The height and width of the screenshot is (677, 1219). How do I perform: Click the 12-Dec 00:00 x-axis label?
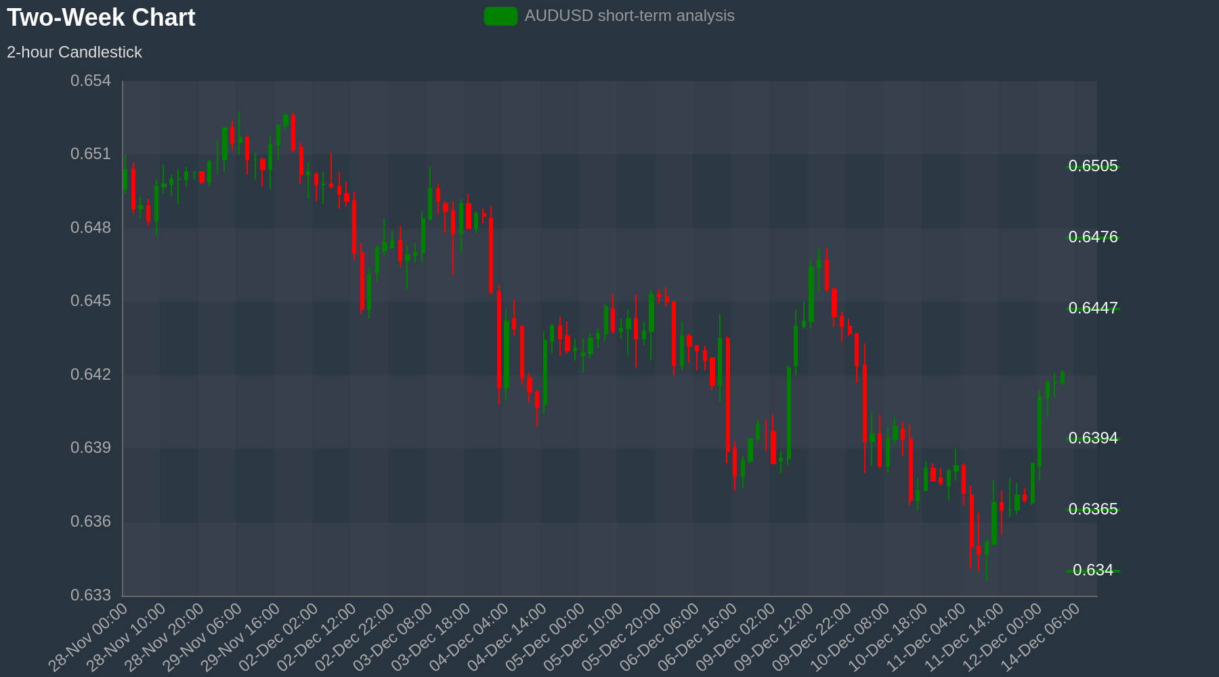click(x=1002, y=637)
